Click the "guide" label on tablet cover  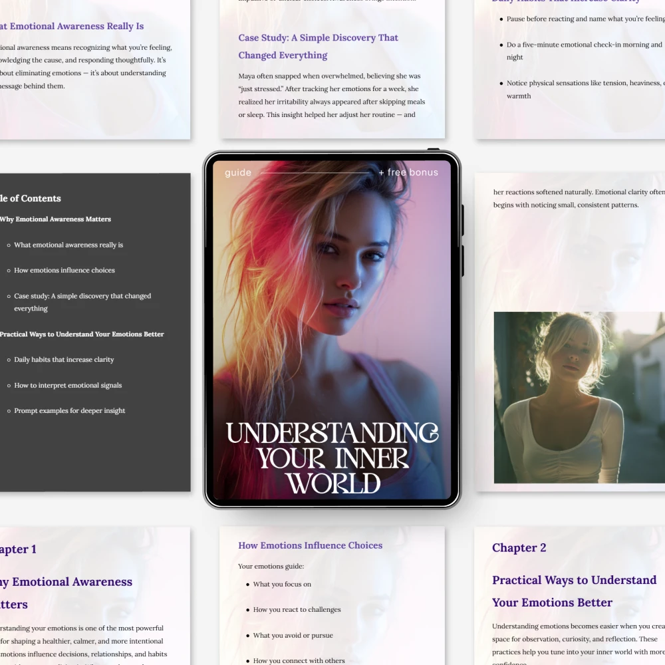click(x=238, y=173)
